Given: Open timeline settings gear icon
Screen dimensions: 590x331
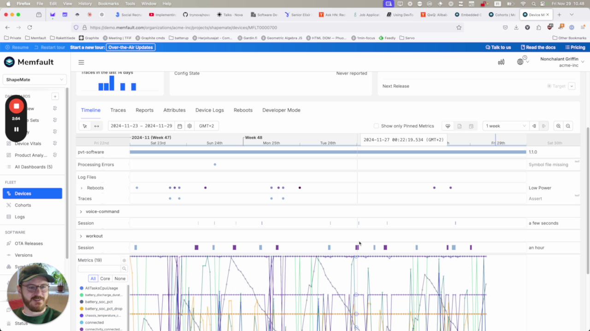Looking at the screenshot, I should pos(189,126).
